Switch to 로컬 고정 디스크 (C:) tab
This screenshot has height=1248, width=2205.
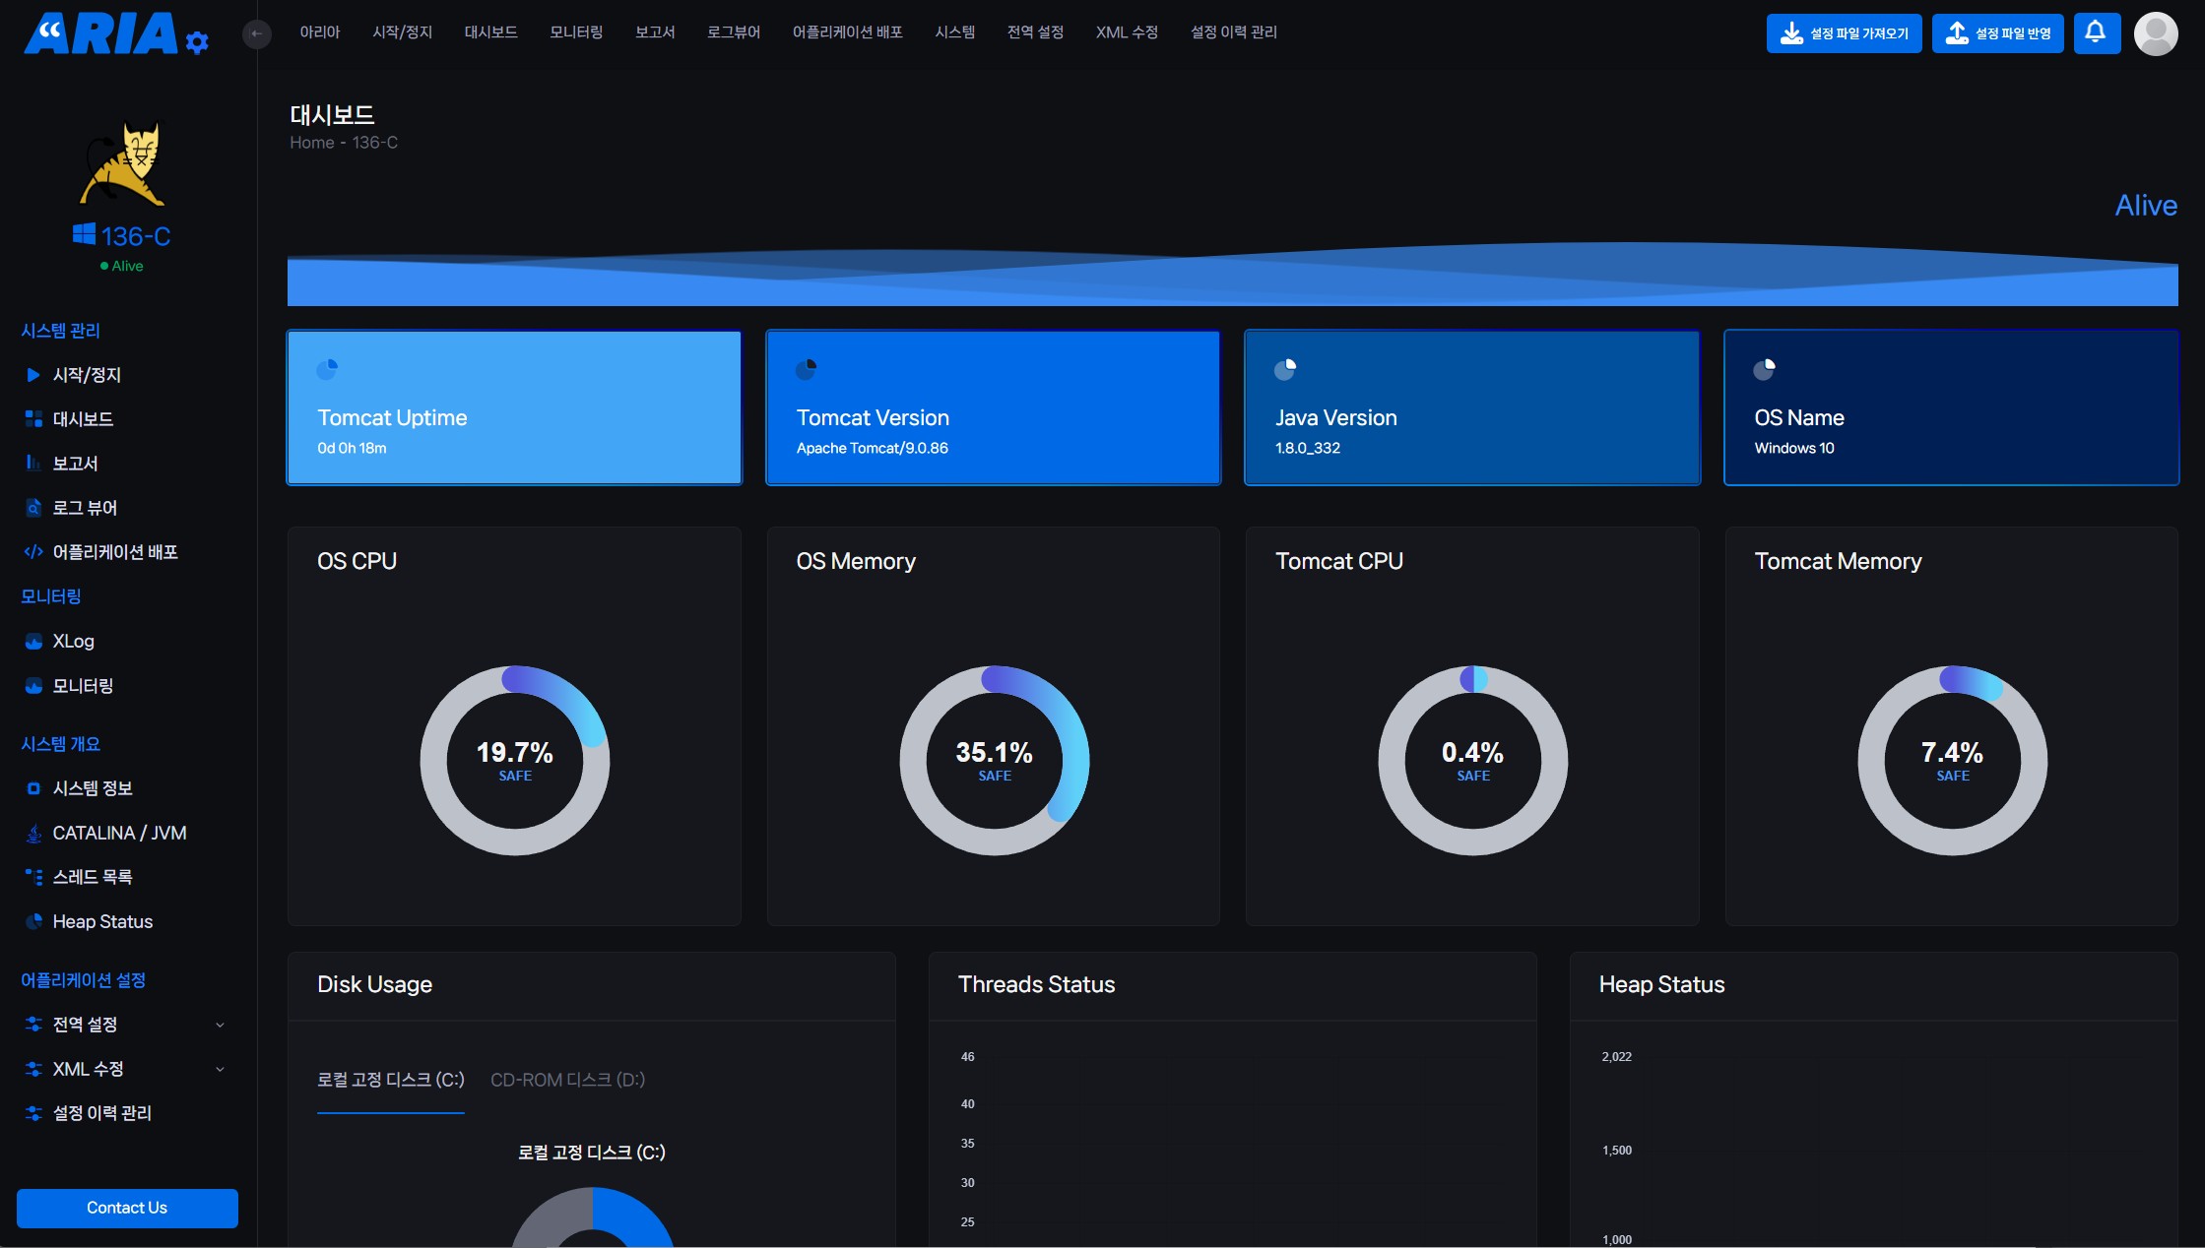(x=391, y=1081)
